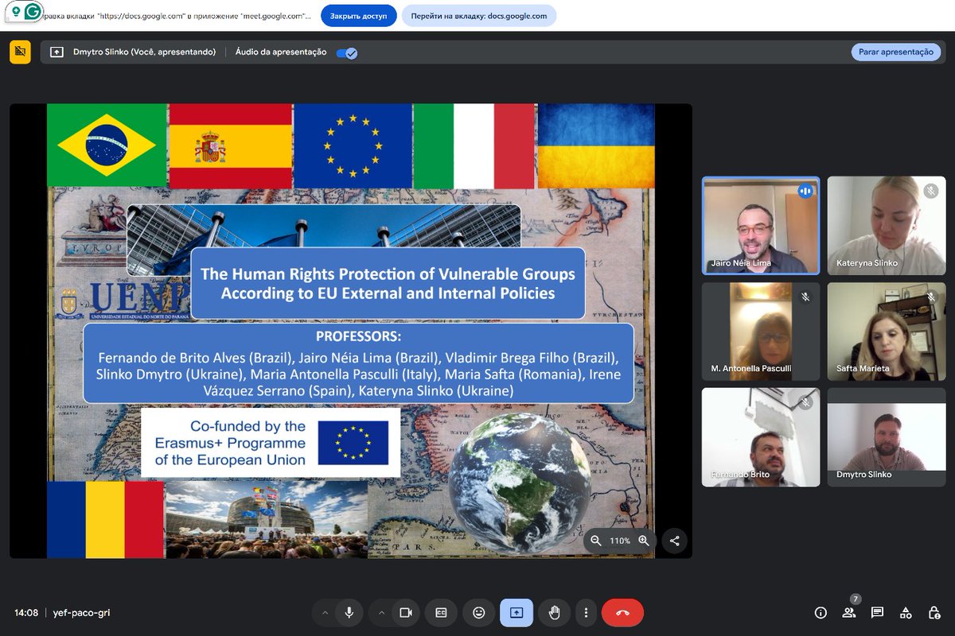Screen dimensions: 955x636
Task: Click Jairo Néia Lima's speaking indicator
Action: [805, 191]
